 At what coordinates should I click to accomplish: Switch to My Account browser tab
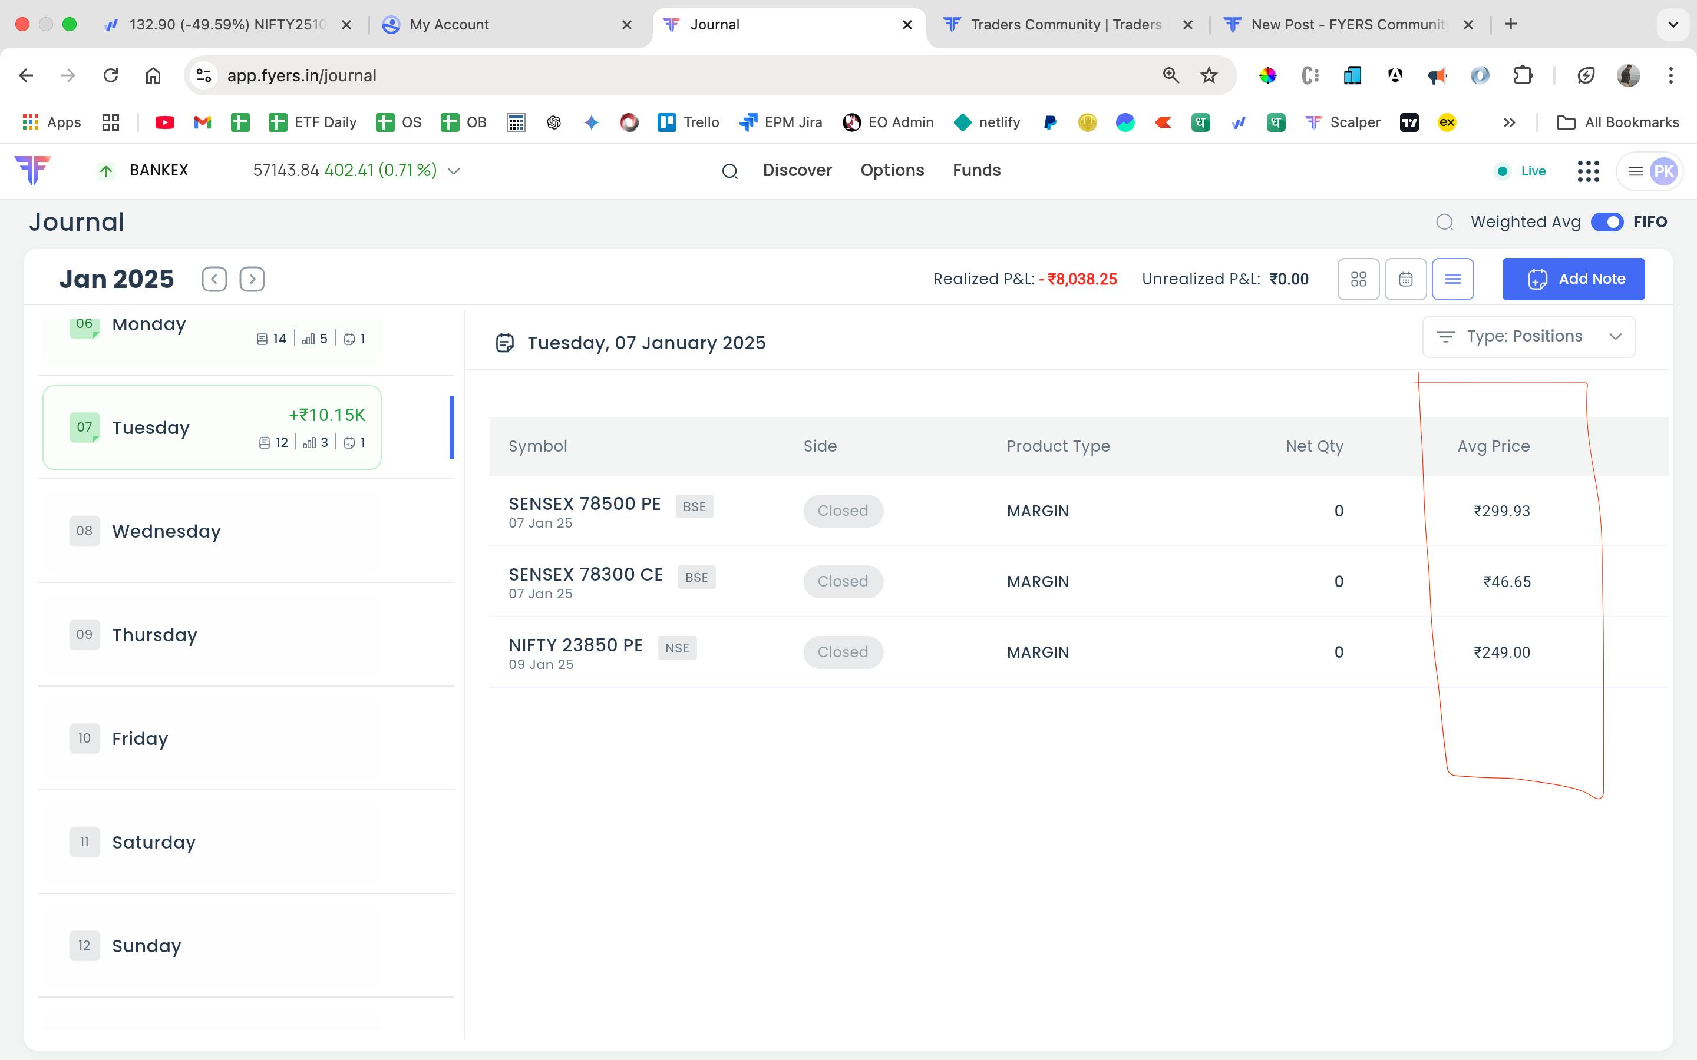coord(449,25)
